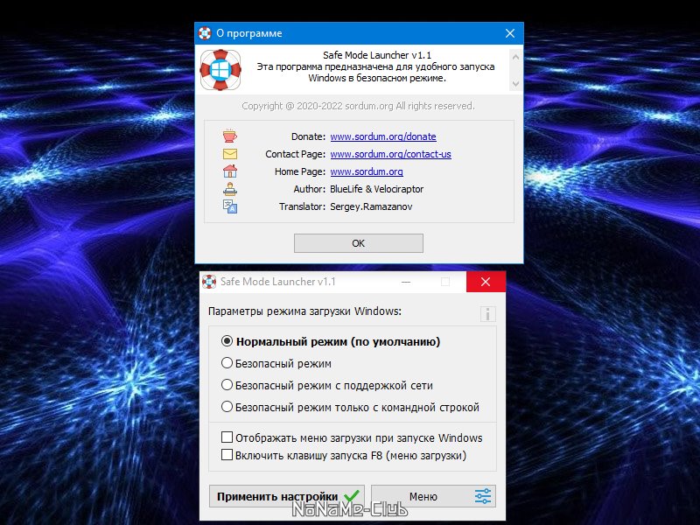
Task: Enable the F8 boot key checkbox
Action: coord(227,455)
